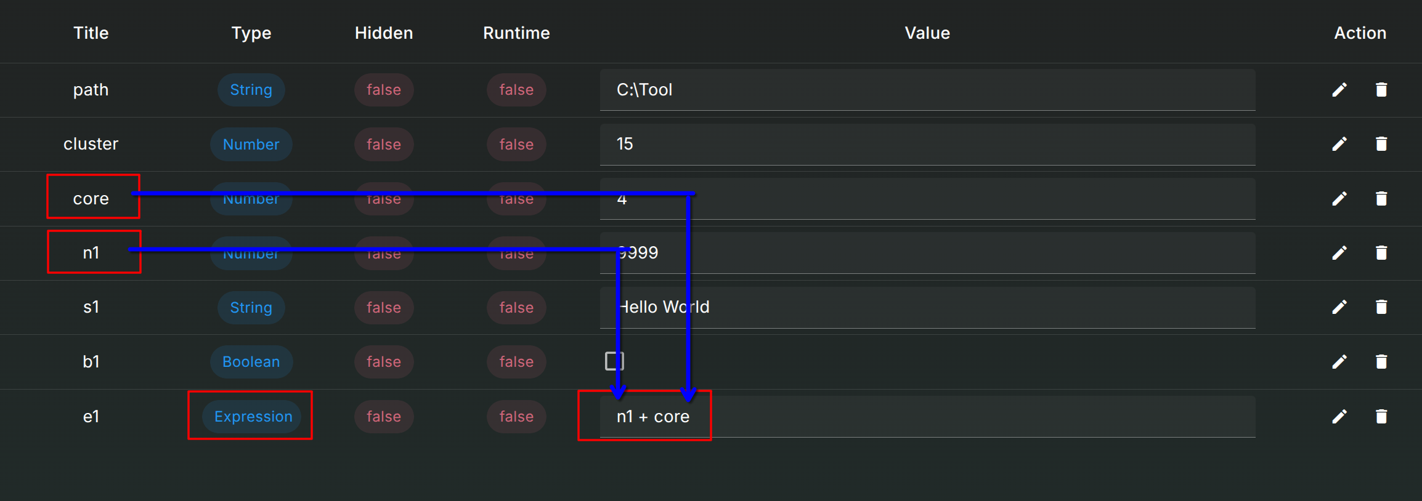Delete the n1 variable row

1381,253
